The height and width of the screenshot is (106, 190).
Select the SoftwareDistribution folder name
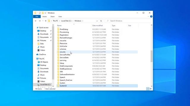pos(67,74)
